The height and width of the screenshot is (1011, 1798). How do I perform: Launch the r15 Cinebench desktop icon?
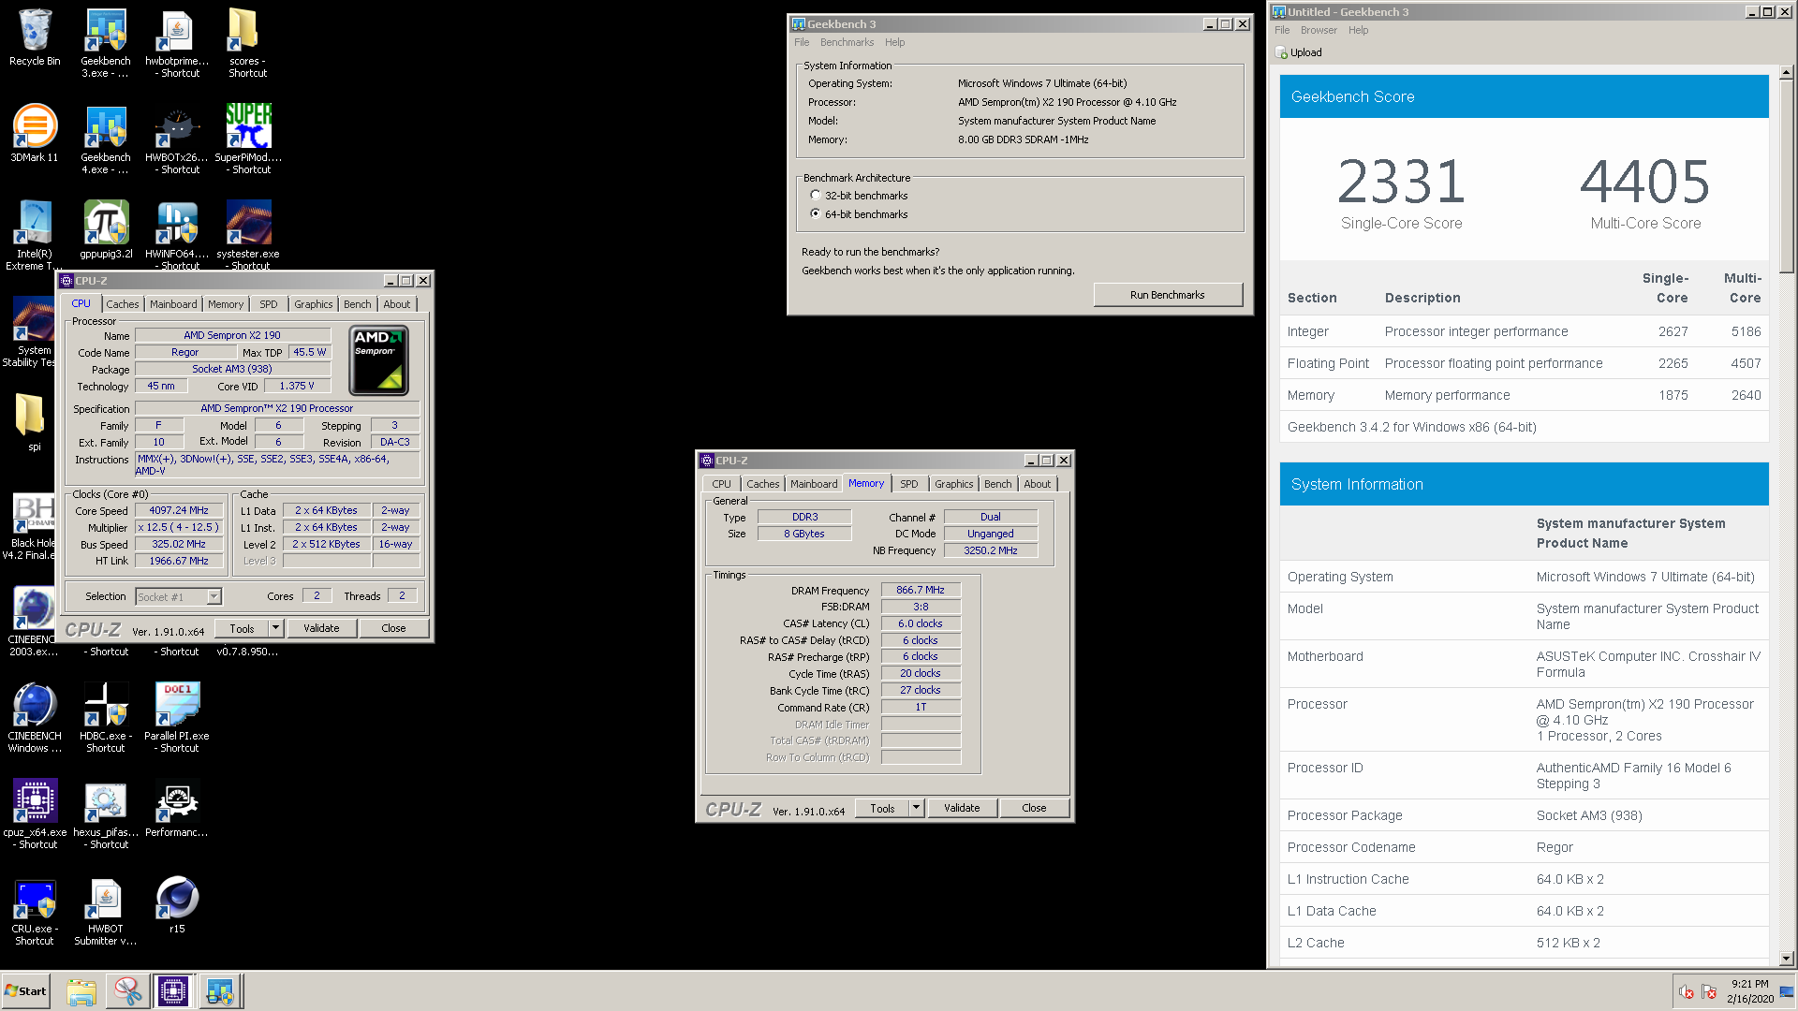(177, 905)
